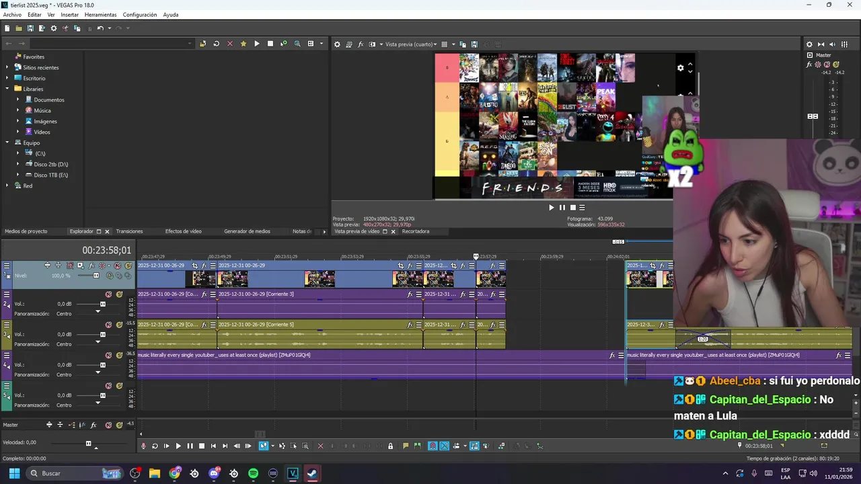Solo audio track 3
The width and height of the screenshot is (861, 484).
[x=119, y=325]
